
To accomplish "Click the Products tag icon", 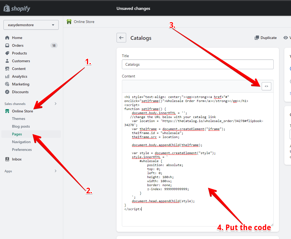I will pos(7,53).
